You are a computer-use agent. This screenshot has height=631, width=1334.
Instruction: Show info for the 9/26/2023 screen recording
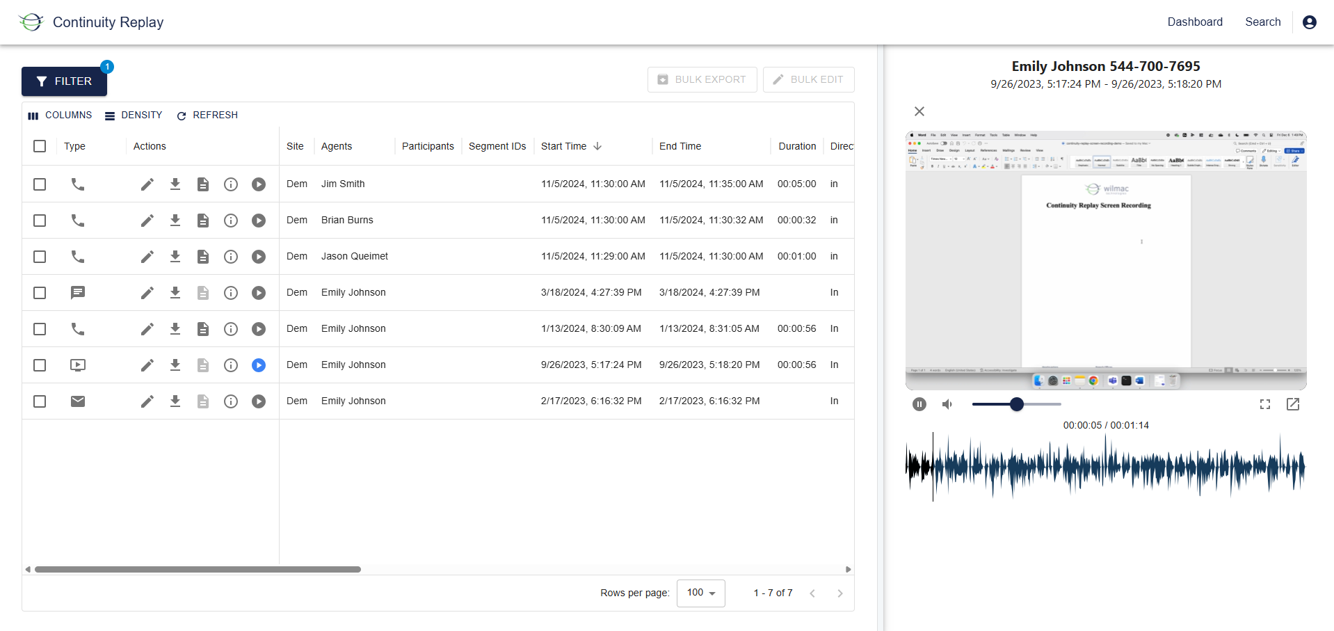[x=231, y=365]
